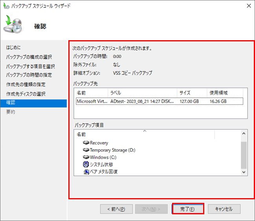Click the 16.26 GB used space cell
255x221 pixels.
point(218,101)
